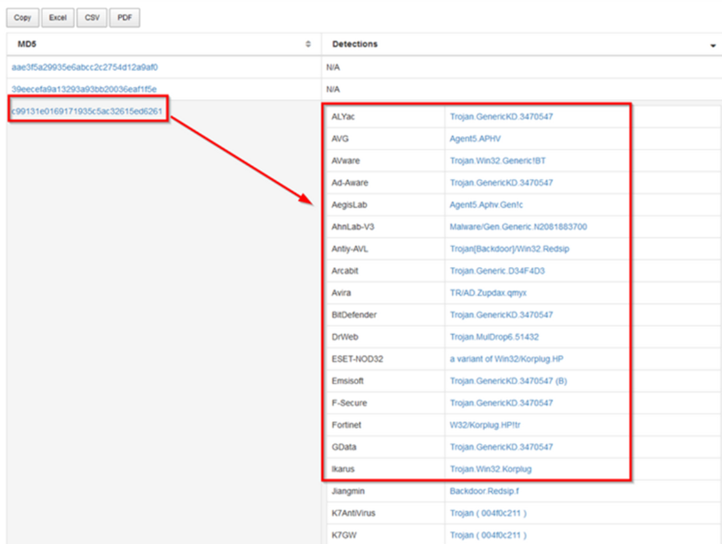Open the F-Secure row detection link
722x544 pixels.
tap(501, 404)
